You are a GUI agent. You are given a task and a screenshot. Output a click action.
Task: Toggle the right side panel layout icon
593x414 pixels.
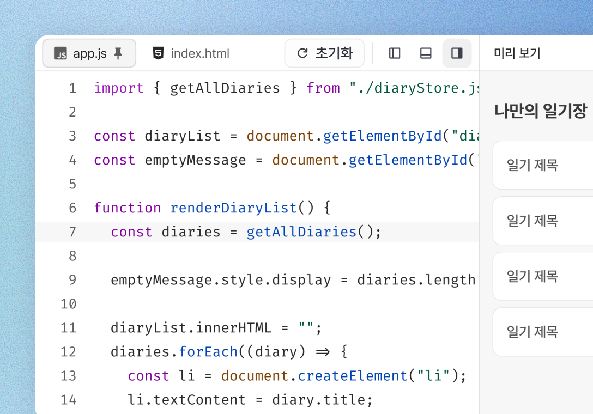tap(457, 53)
